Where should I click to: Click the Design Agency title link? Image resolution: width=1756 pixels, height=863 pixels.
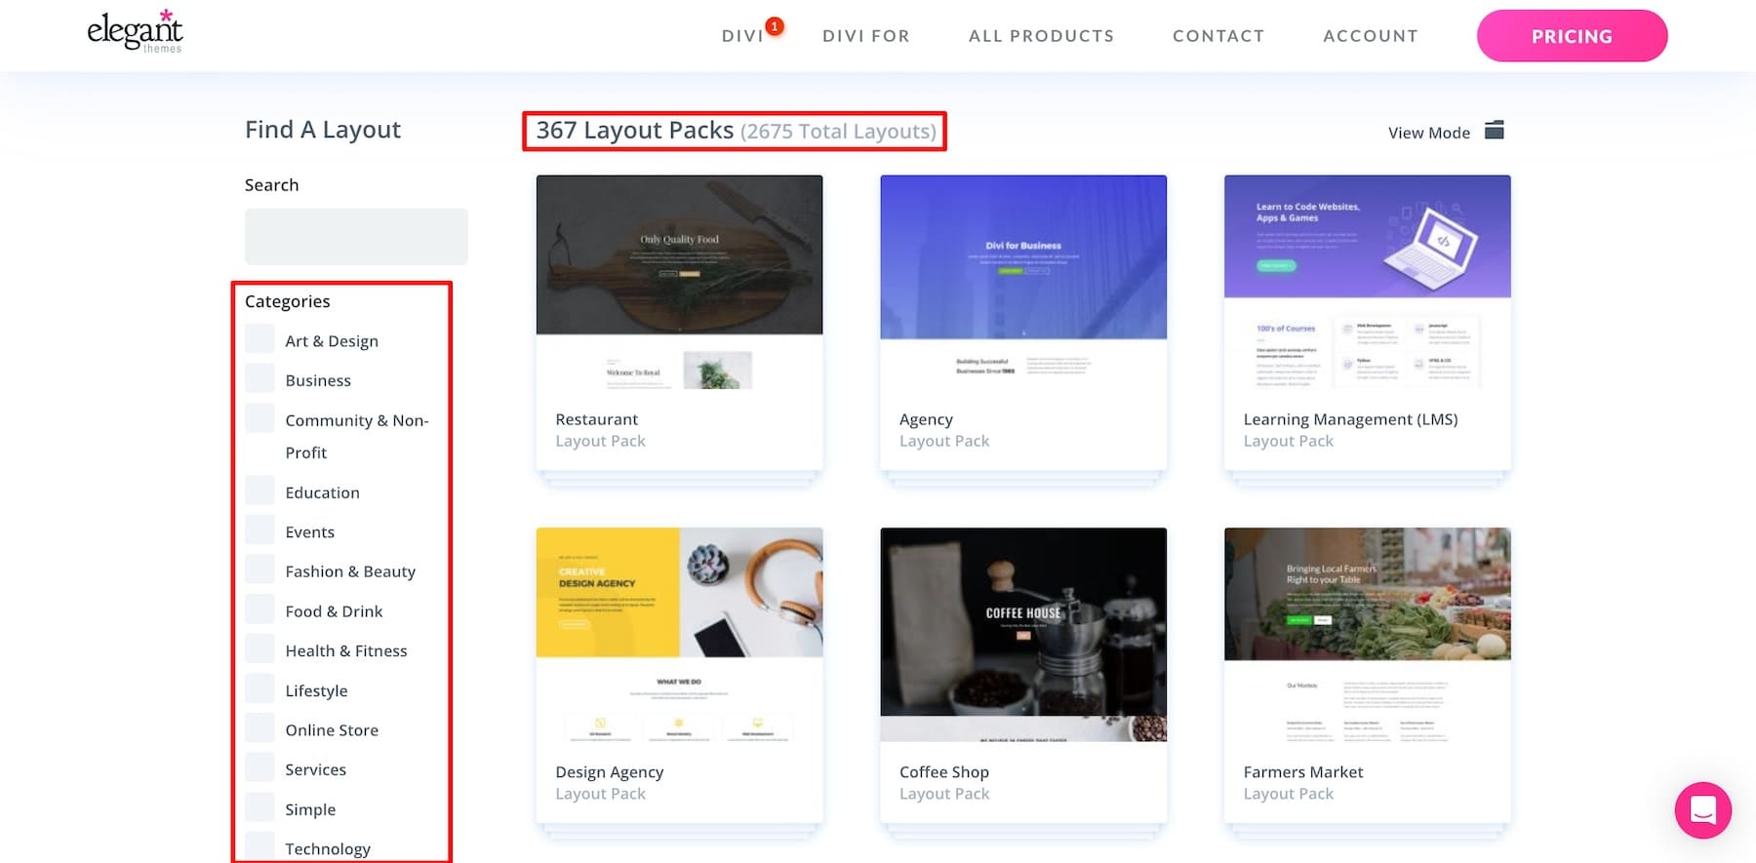[609, 772]
